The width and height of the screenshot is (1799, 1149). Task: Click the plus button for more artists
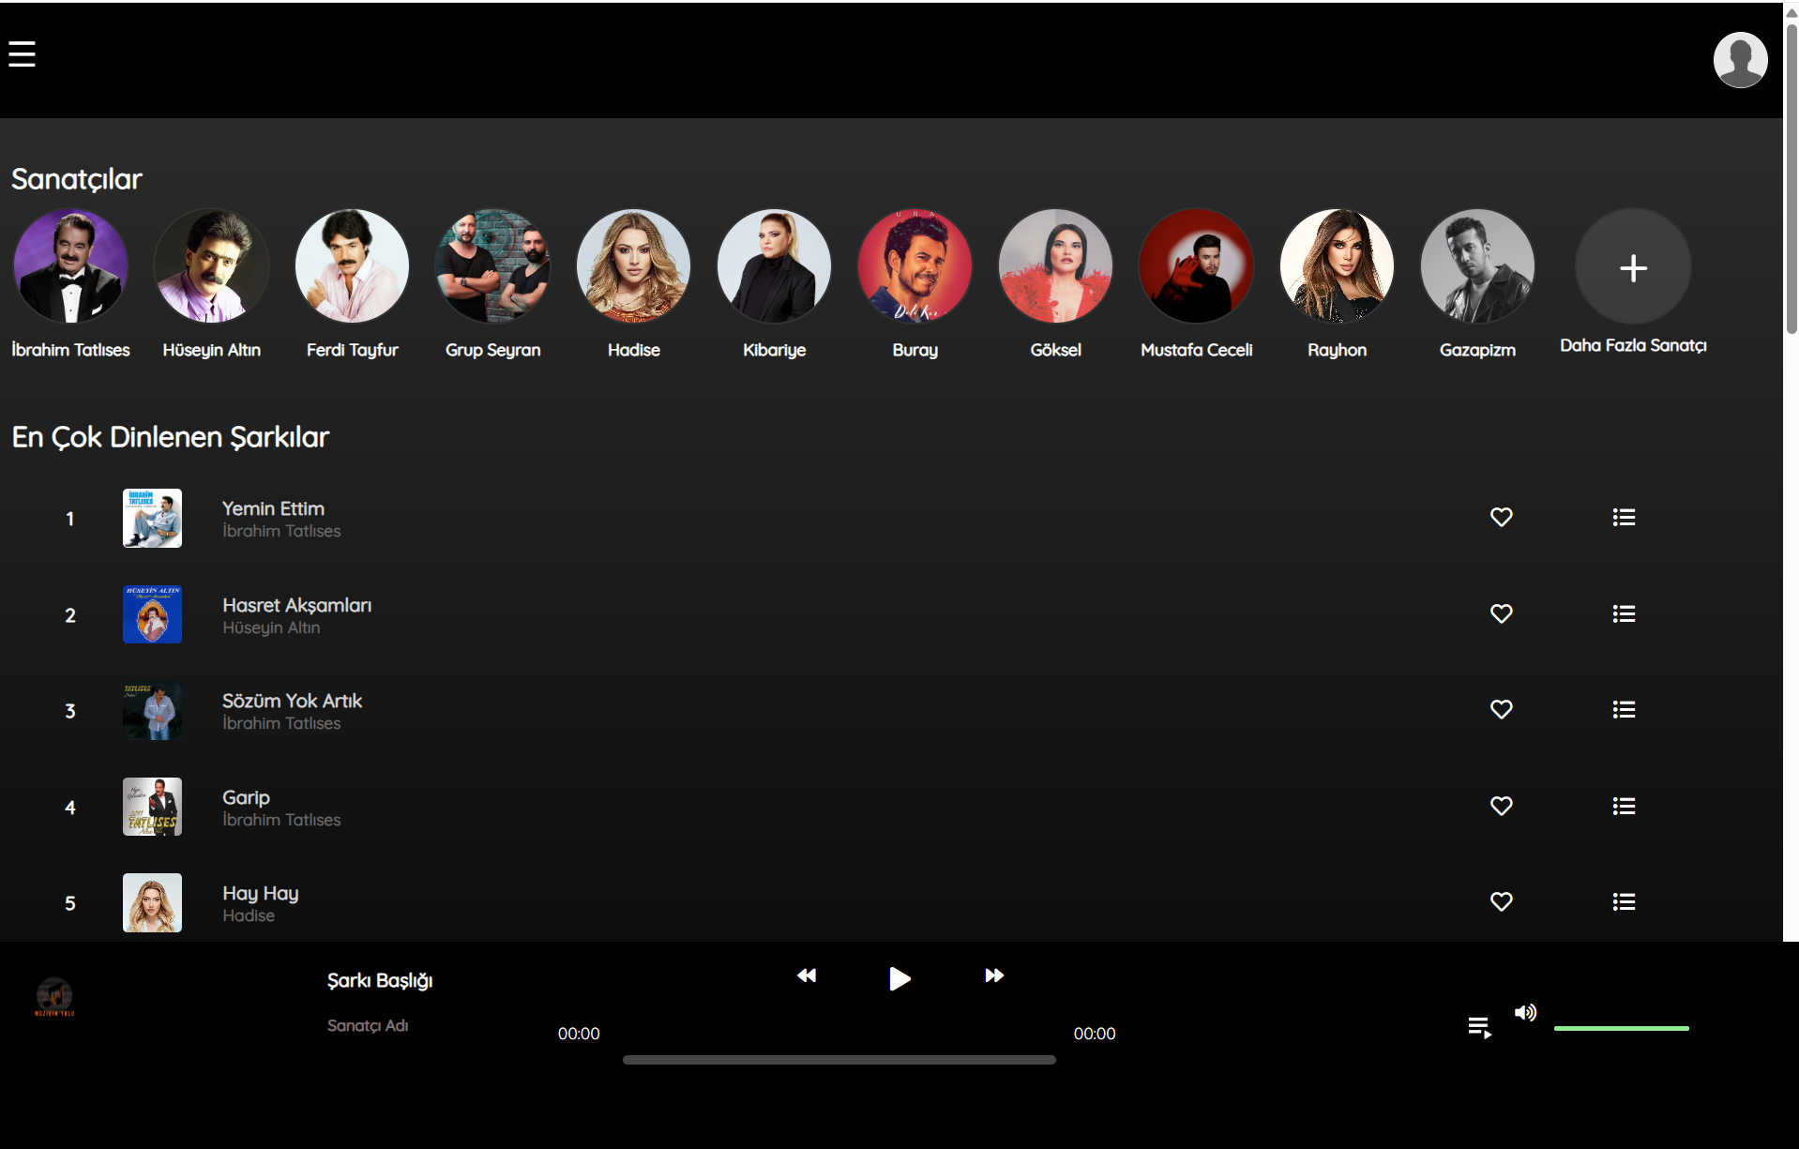tap(1633, 267)
